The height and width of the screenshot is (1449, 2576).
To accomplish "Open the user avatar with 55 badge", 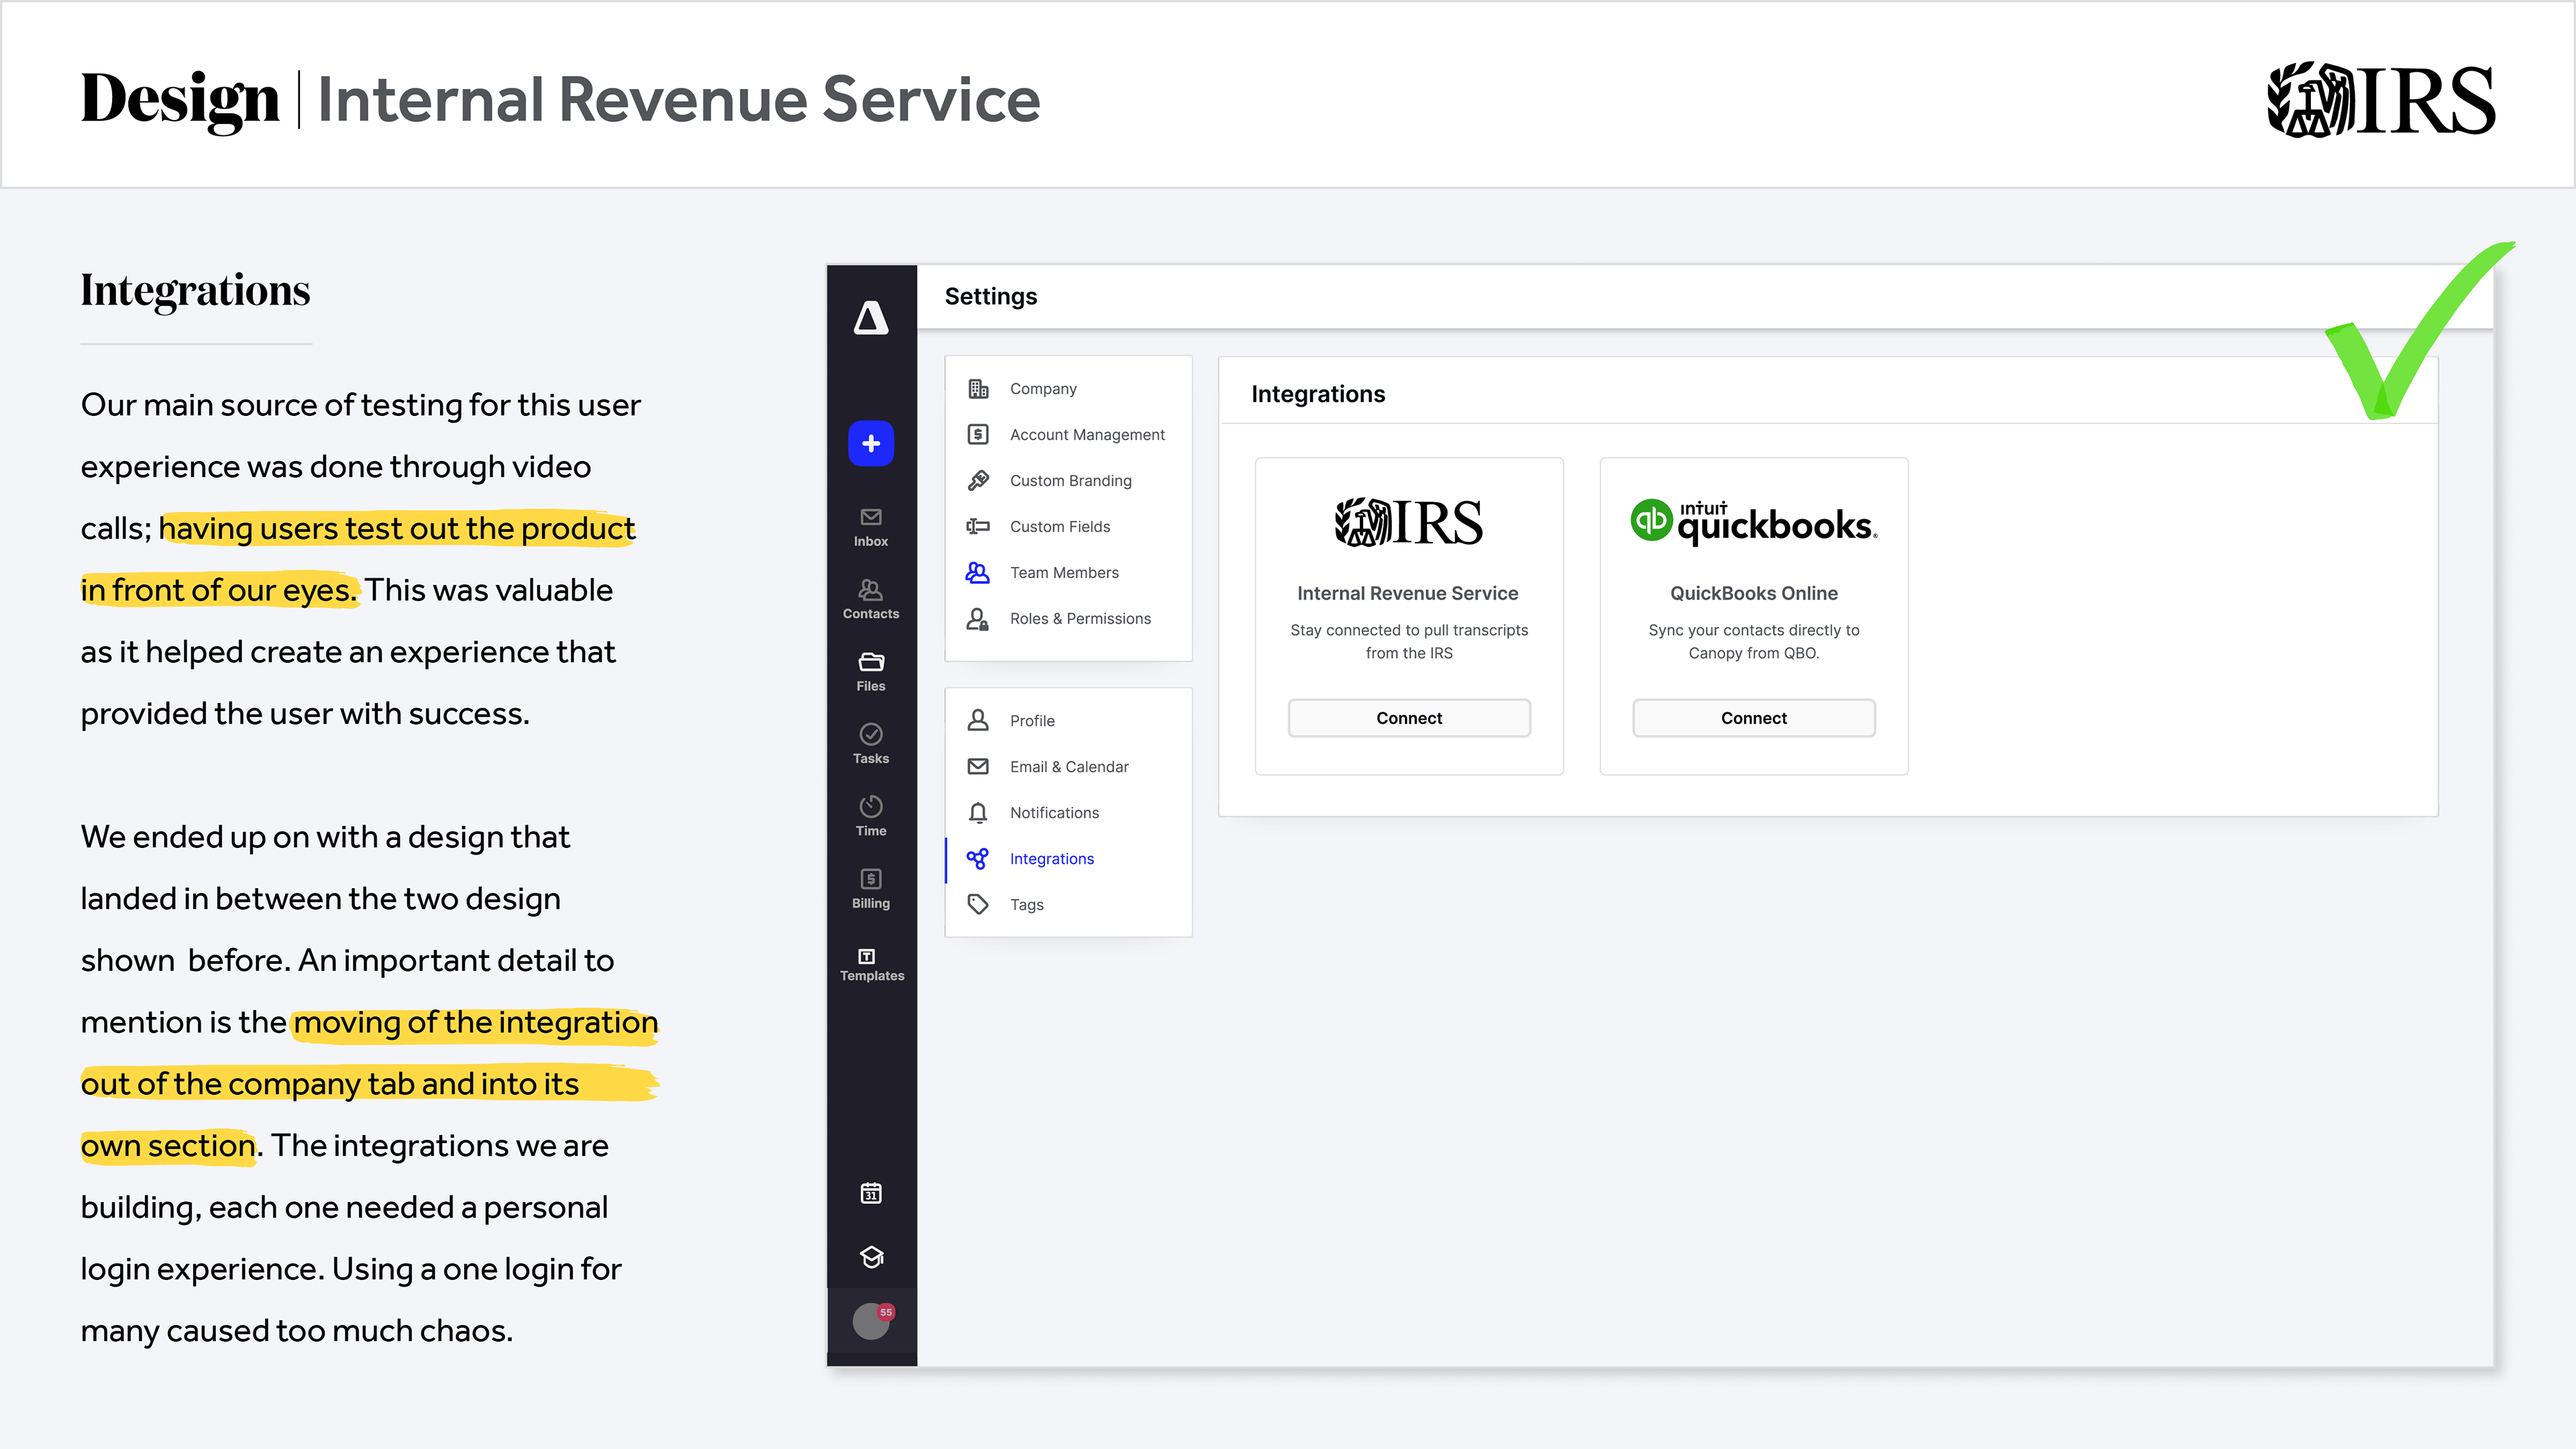I will pos(872,1320).
